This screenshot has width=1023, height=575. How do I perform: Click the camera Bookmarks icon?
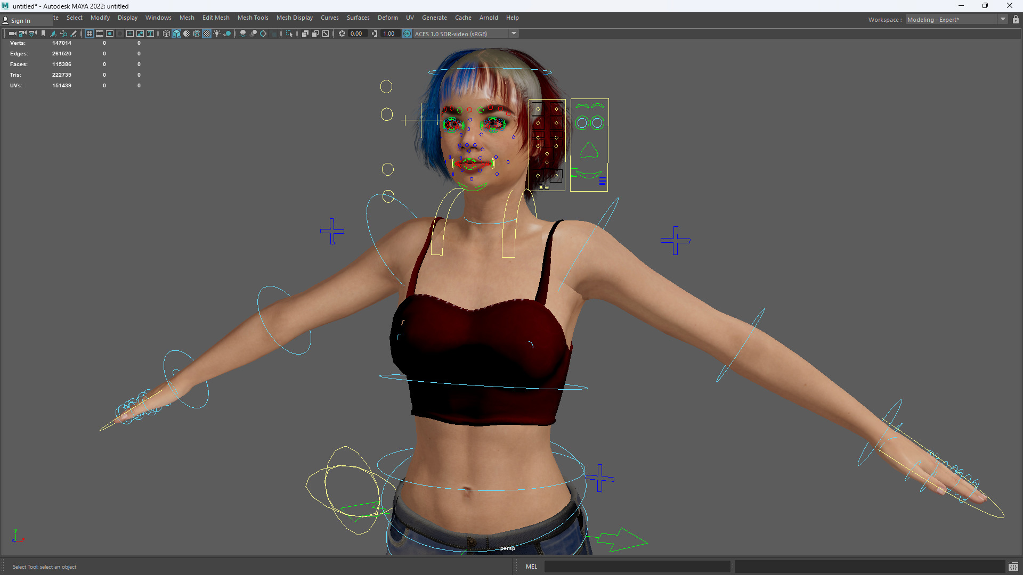click(43, 34)
